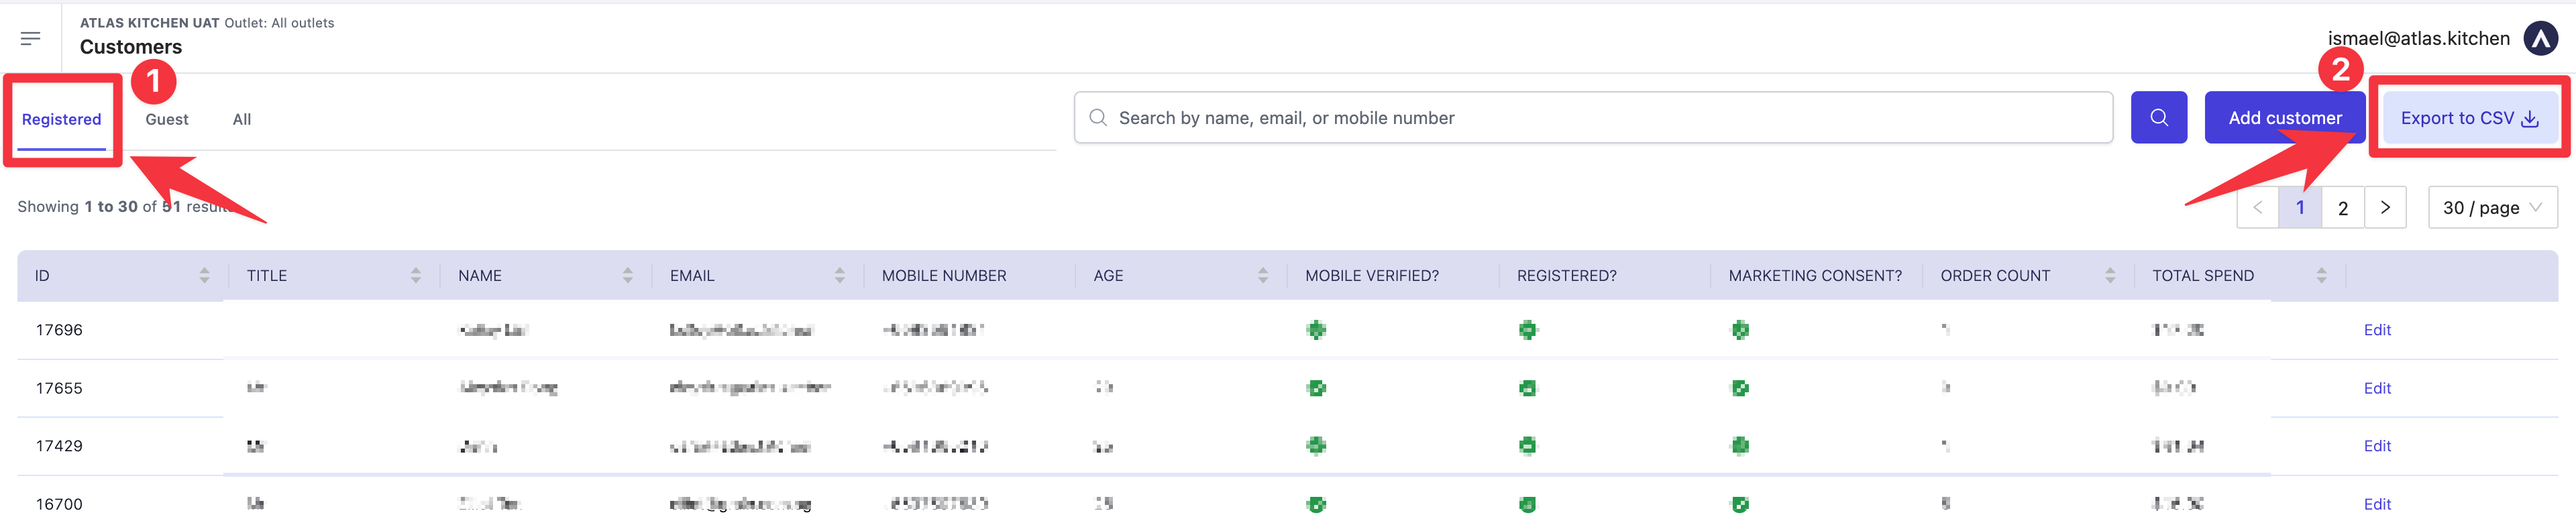
Task: Switch to the Guest tab
Action: coord(166,120)
